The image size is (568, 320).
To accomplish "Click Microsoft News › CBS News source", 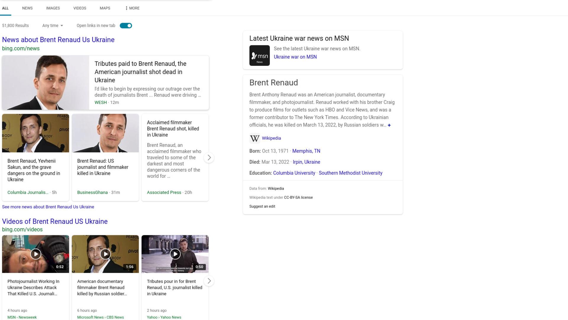I will click(x=101, y=317).
